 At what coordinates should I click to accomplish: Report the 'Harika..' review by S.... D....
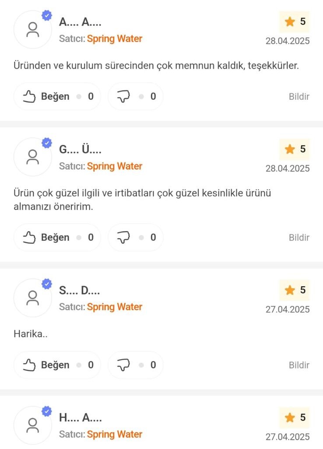coord(299,365)
